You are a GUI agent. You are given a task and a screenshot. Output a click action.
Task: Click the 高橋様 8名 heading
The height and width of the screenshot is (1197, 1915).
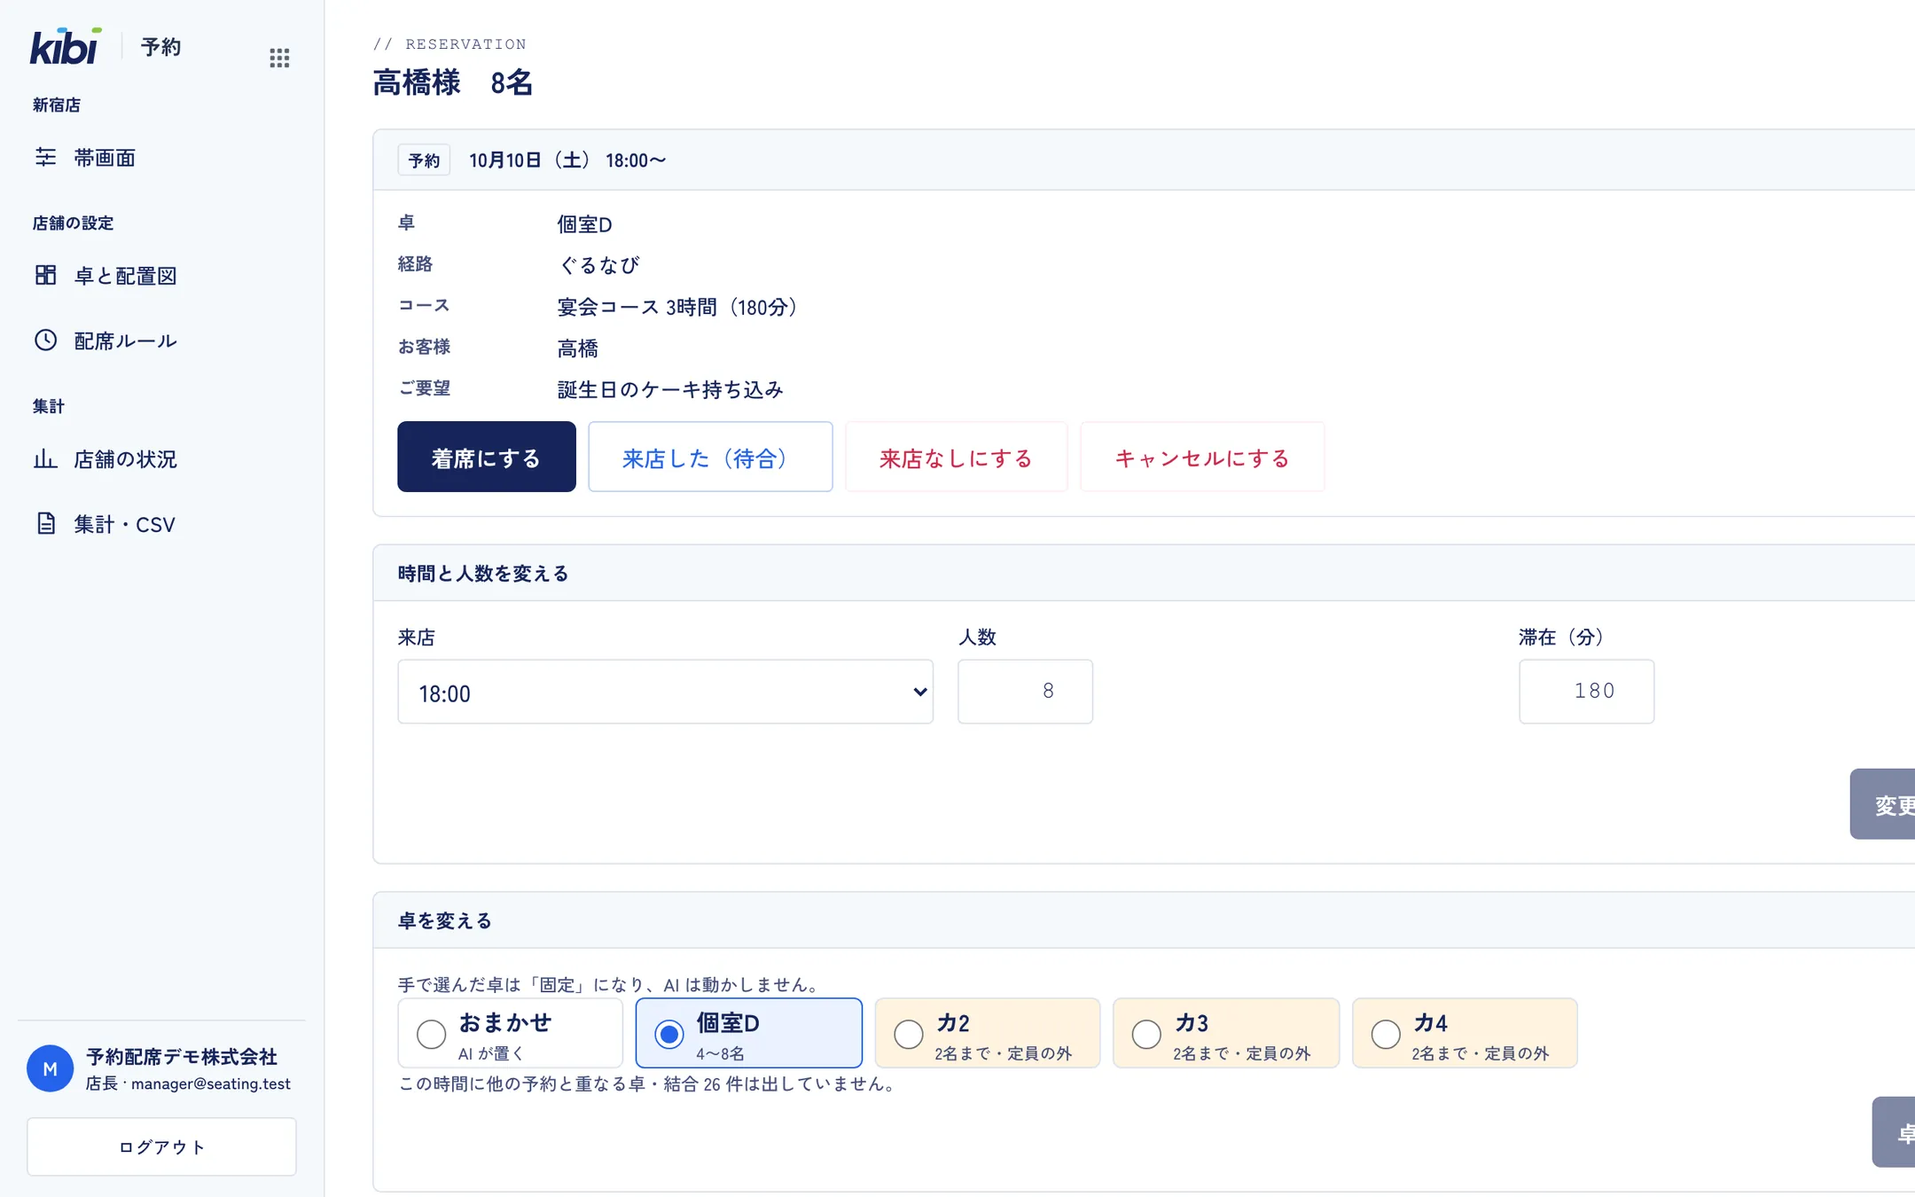(453, 82)
